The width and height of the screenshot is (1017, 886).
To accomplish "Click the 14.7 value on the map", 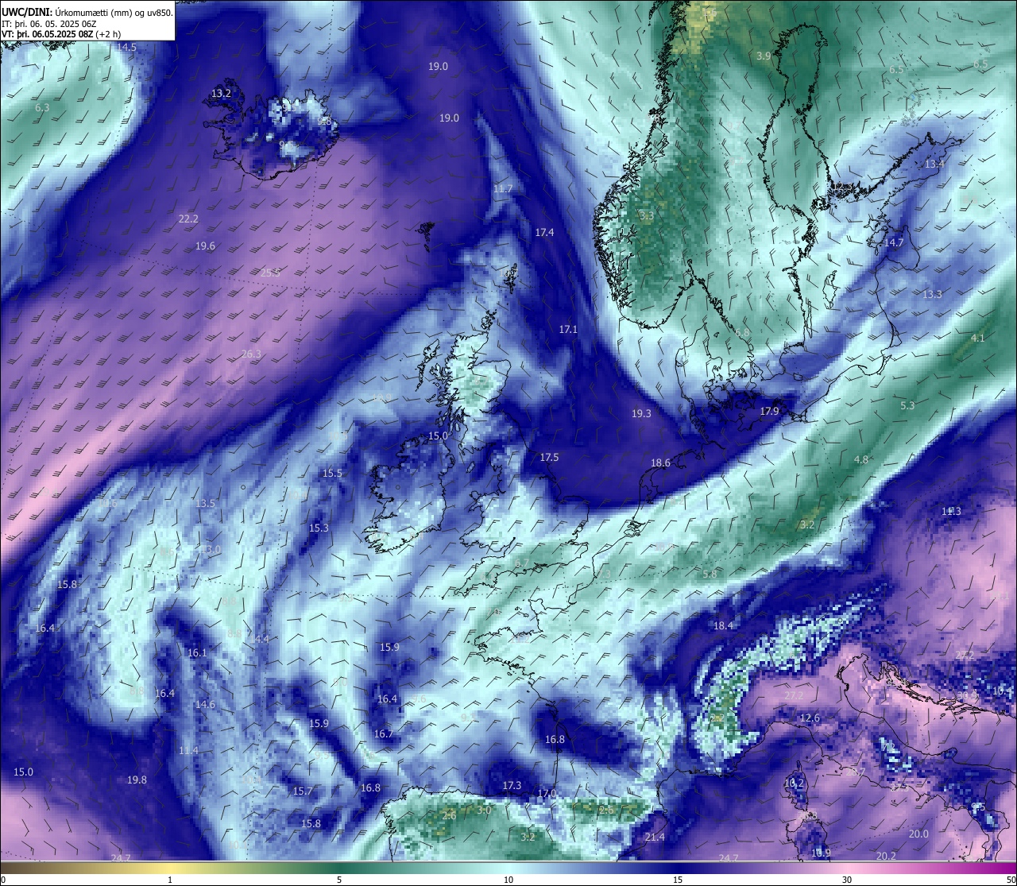I will (x=894, y=242).
